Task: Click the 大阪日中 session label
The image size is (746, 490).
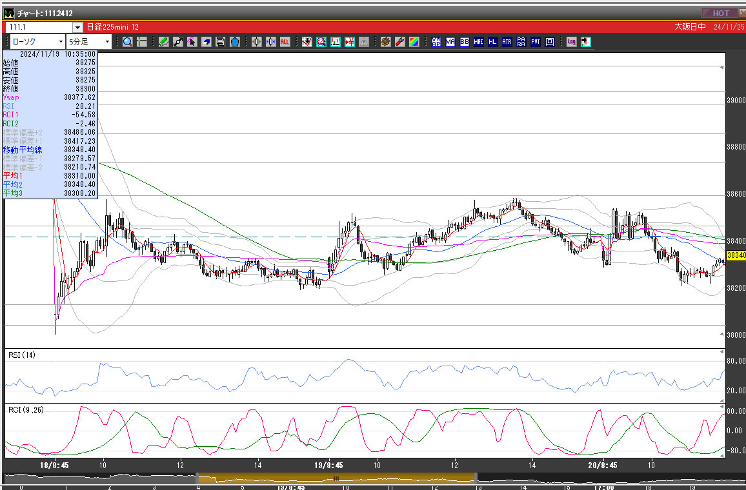Action: (690, 27)
